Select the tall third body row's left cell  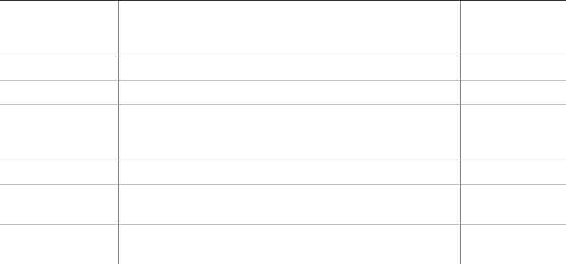point(59,132)
